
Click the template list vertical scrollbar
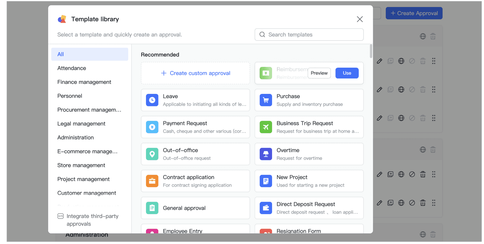click(371, 51)
